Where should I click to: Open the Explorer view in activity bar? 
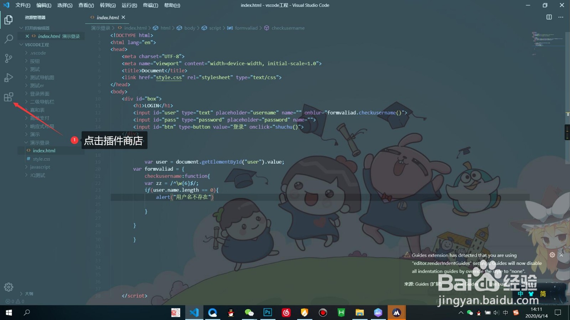[9, 20]
